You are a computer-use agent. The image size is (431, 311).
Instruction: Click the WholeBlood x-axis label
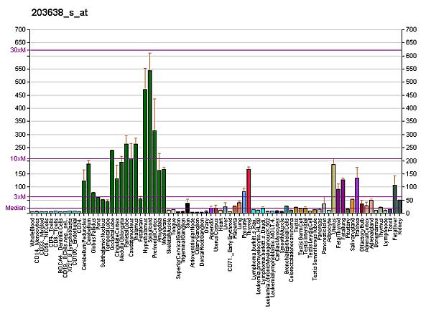pyautogui.click(x=33, y=233)
